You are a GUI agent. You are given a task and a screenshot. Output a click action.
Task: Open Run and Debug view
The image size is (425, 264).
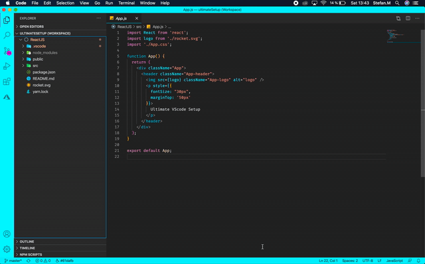coord(7,66)
